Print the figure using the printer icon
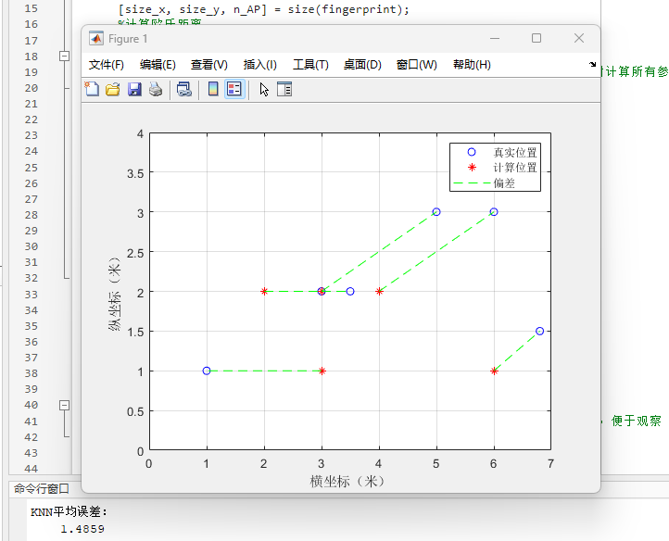Screen dimensions: 669x541 tap(156, 89)
